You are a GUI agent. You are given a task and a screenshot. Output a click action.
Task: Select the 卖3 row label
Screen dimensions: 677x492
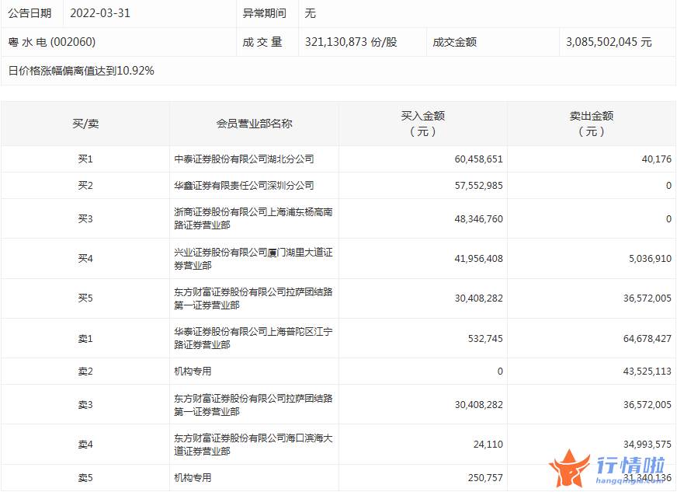(85, 405)
